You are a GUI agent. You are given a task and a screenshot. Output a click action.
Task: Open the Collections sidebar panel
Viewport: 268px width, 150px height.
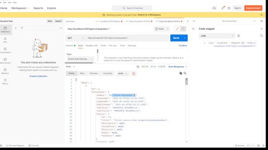tap(5, 30)
